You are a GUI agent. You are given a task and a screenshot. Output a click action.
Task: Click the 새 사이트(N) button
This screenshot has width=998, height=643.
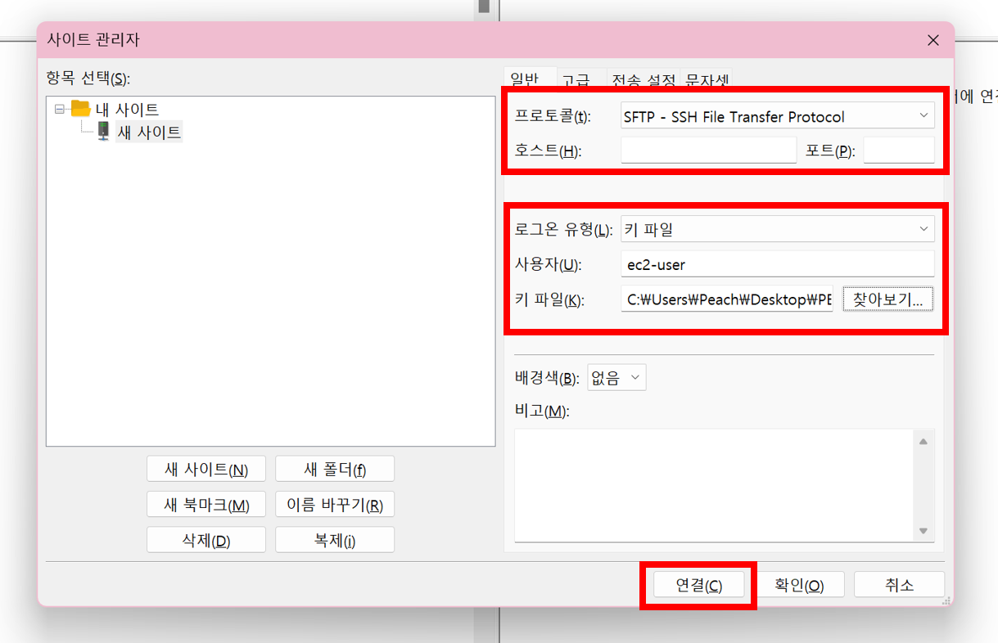206,470
